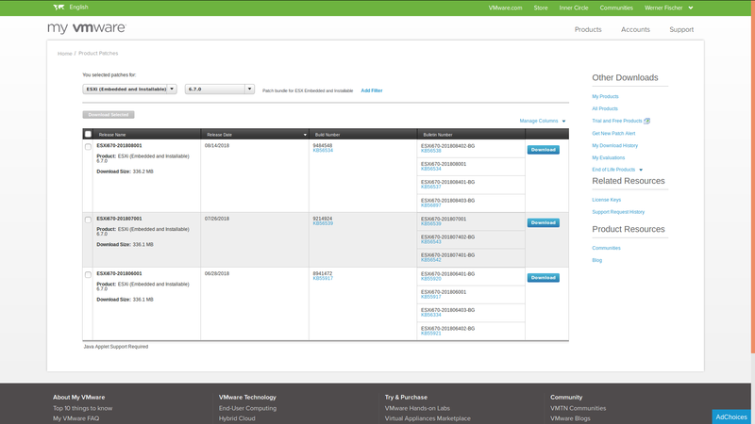Go to Home in the breadcrumb

[64, 54]
